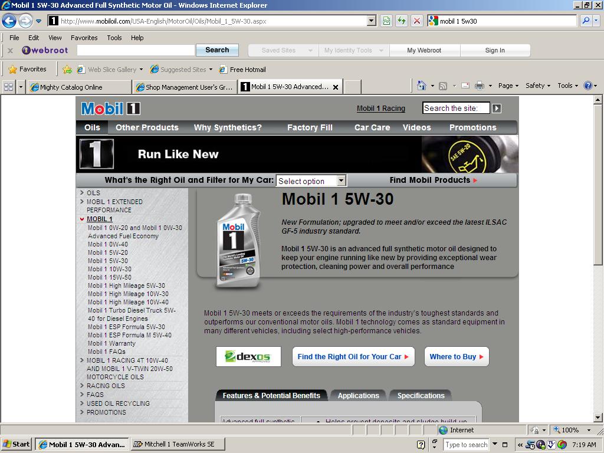This screenshot has width=604, height=453.
Task: Click the dexos approved logo
Action: (x=248, y=357)
